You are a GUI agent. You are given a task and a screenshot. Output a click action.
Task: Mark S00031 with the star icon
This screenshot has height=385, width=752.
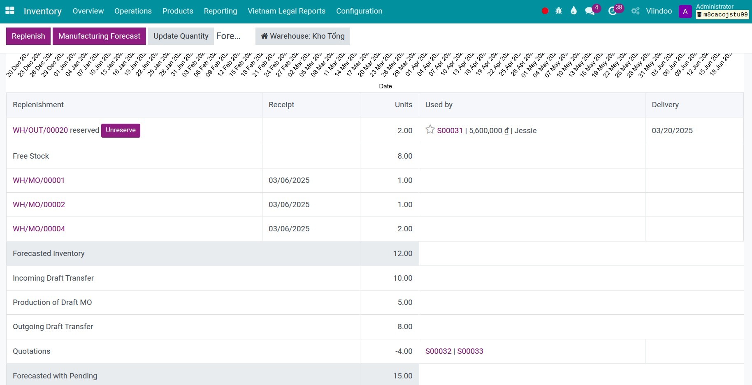pos(430,129)
